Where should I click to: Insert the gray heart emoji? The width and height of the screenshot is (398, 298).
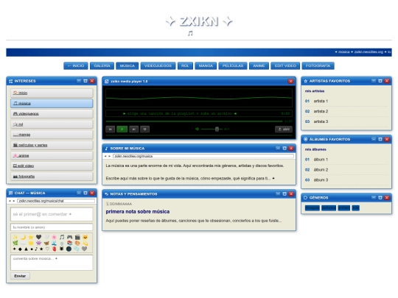click(x=85, y=249)
